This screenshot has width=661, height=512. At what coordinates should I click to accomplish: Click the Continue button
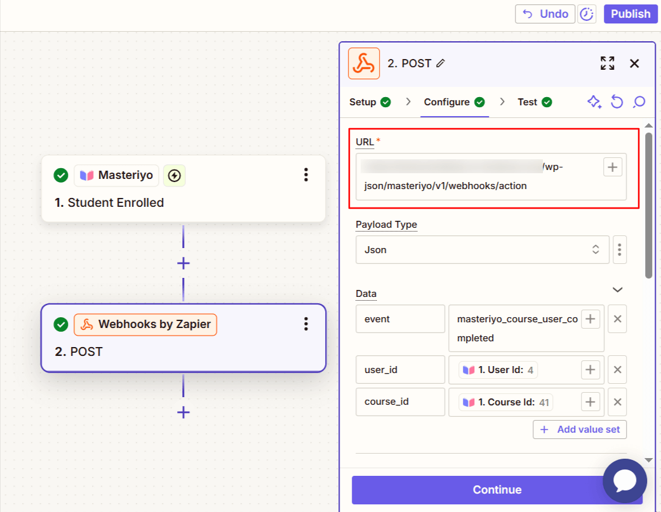[497, 490]
